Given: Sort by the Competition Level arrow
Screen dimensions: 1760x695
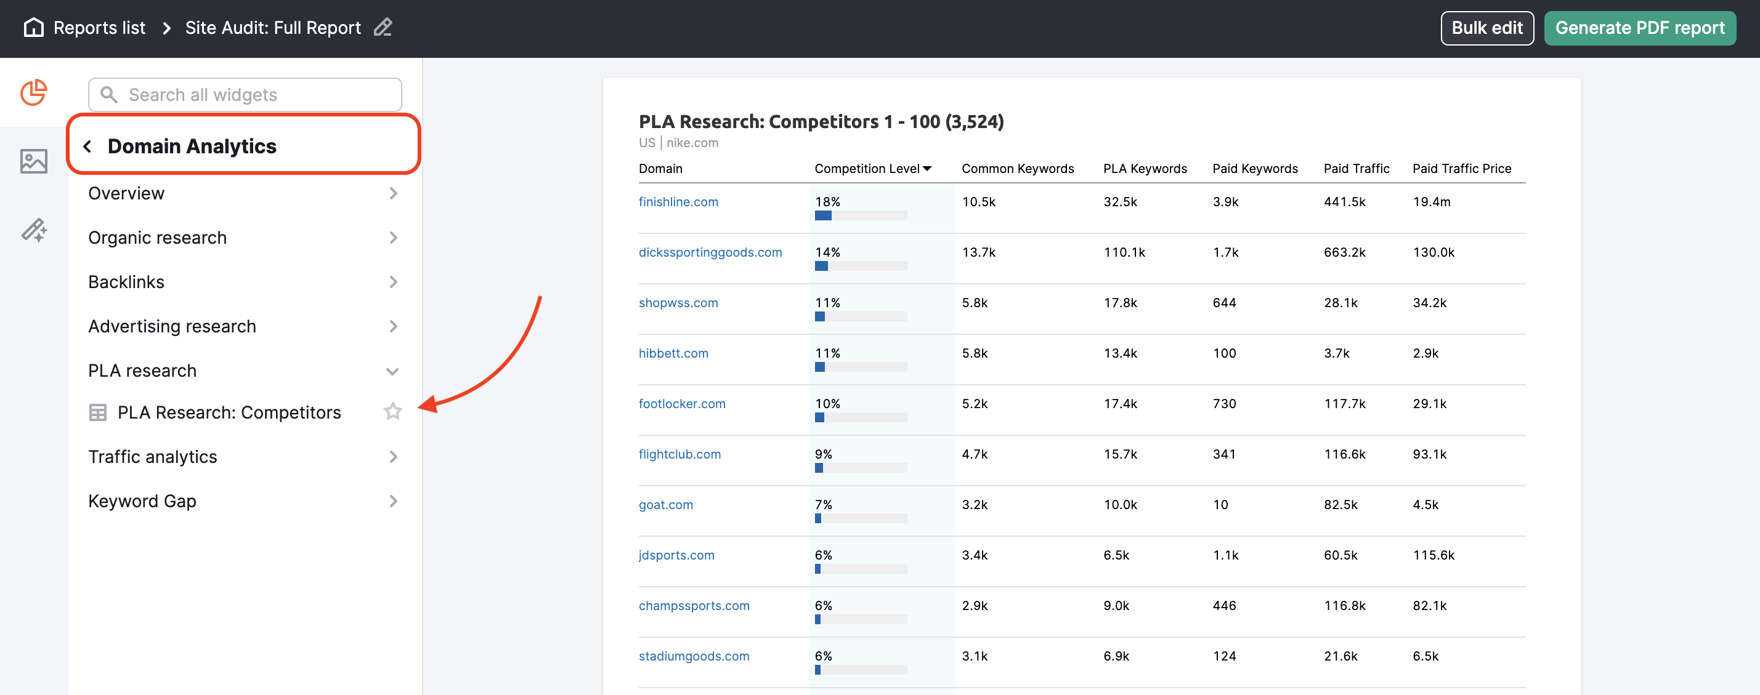Looking at the screenshot, I should [927, 169].
